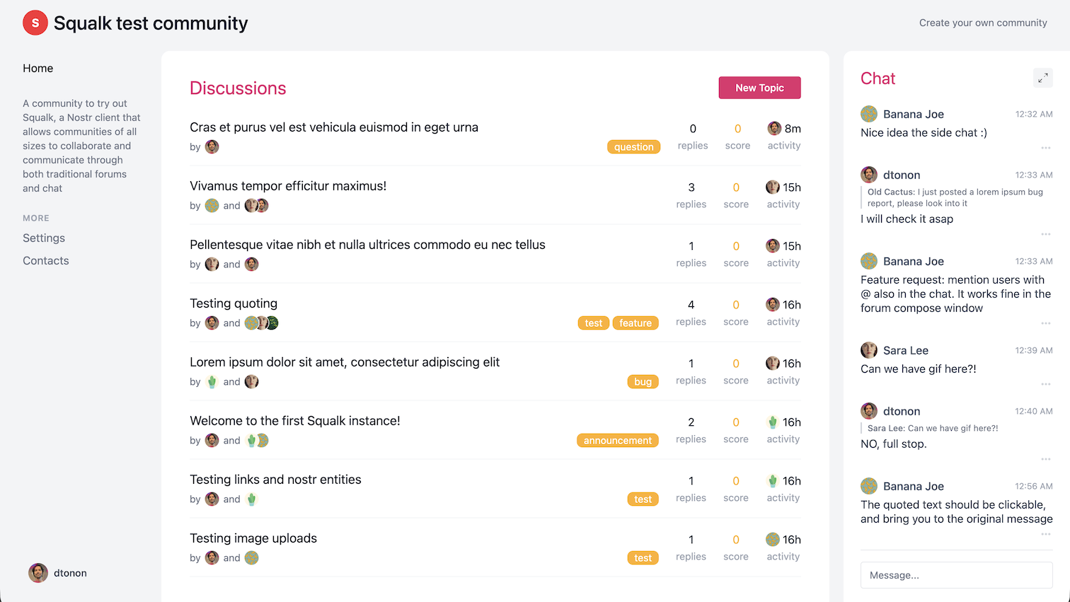This screenshot has height=602, width=1070.
Task: Open Contacts in the sidebar
Action: (46, 261)
